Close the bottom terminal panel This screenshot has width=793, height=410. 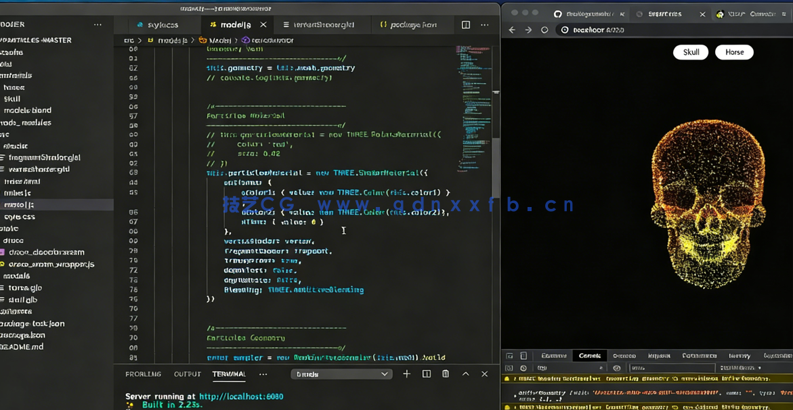pos(484,374)
